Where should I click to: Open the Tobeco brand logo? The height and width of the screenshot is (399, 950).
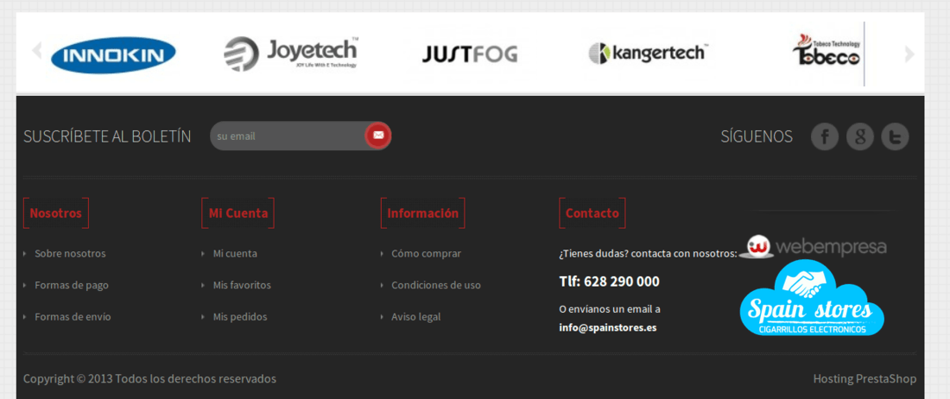[x=826, y=51]
